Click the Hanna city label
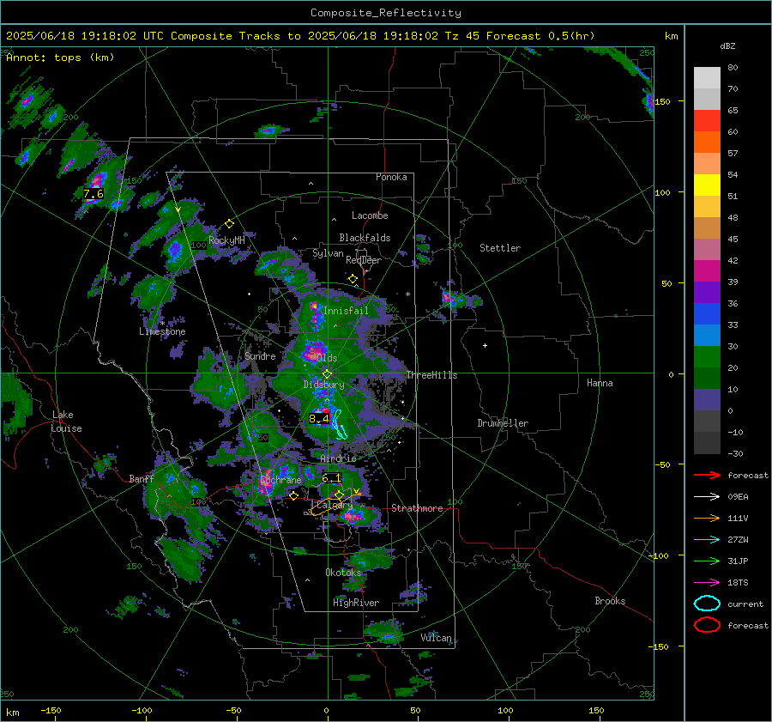This screenshot has width=772, height=722. coord(600,383)
